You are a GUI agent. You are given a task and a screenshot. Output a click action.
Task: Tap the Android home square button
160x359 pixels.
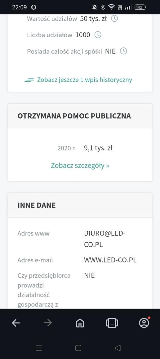(x=78, y=348)
